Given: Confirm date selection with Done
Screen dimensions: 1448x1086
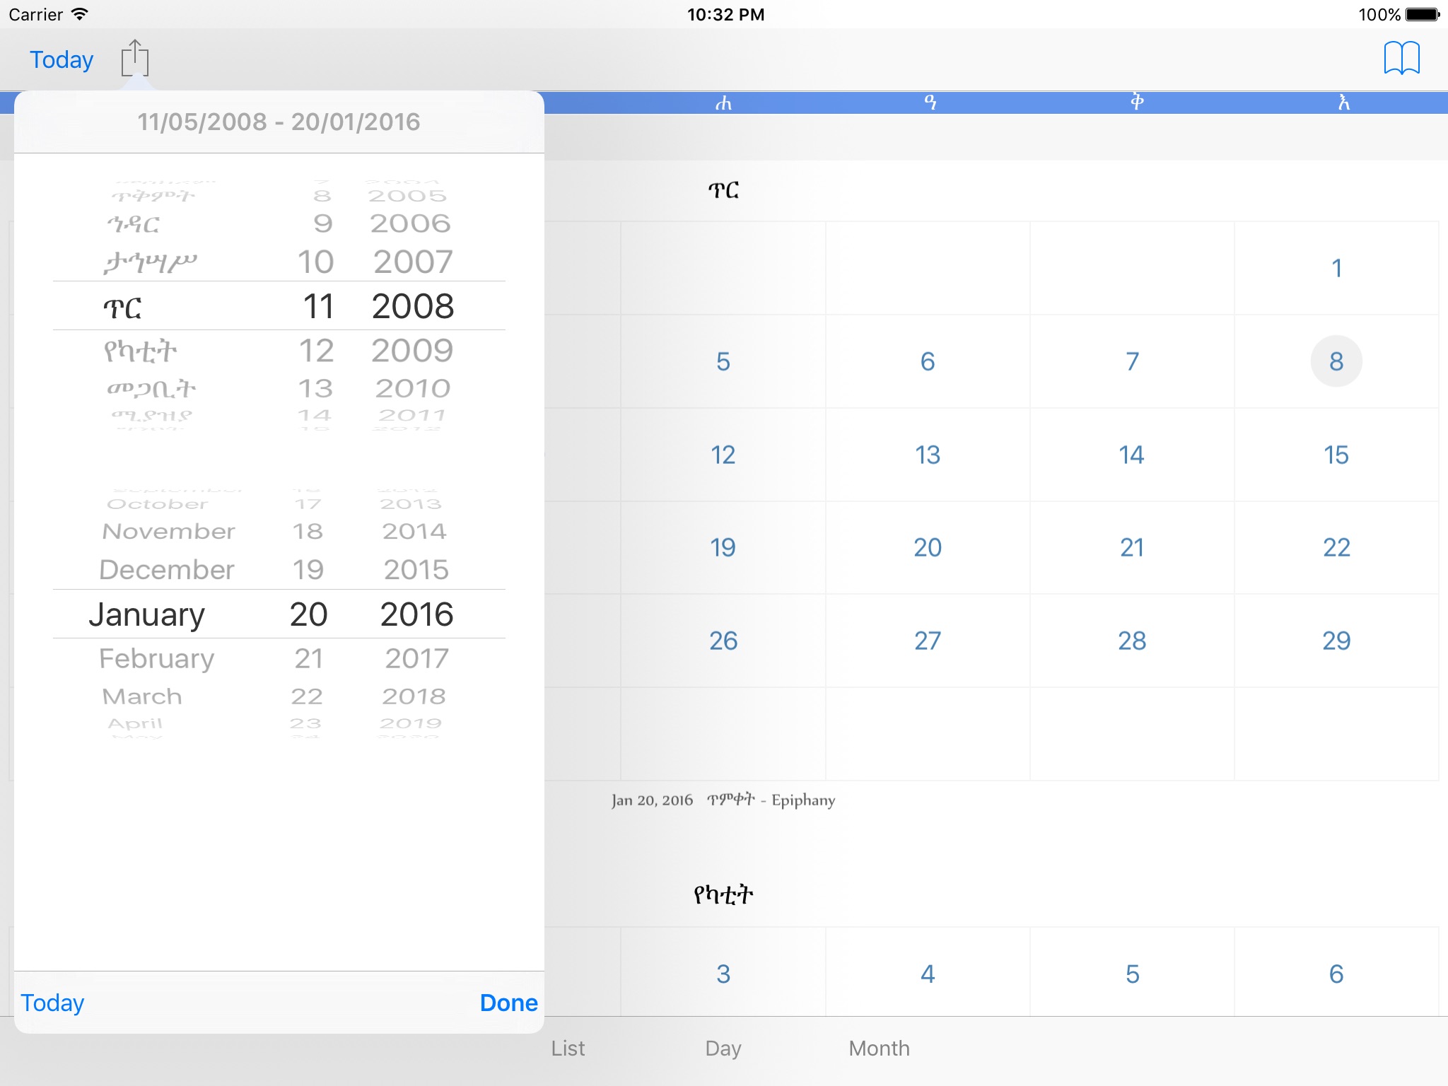Looking at the screenshot, I should coord(508,1003).
